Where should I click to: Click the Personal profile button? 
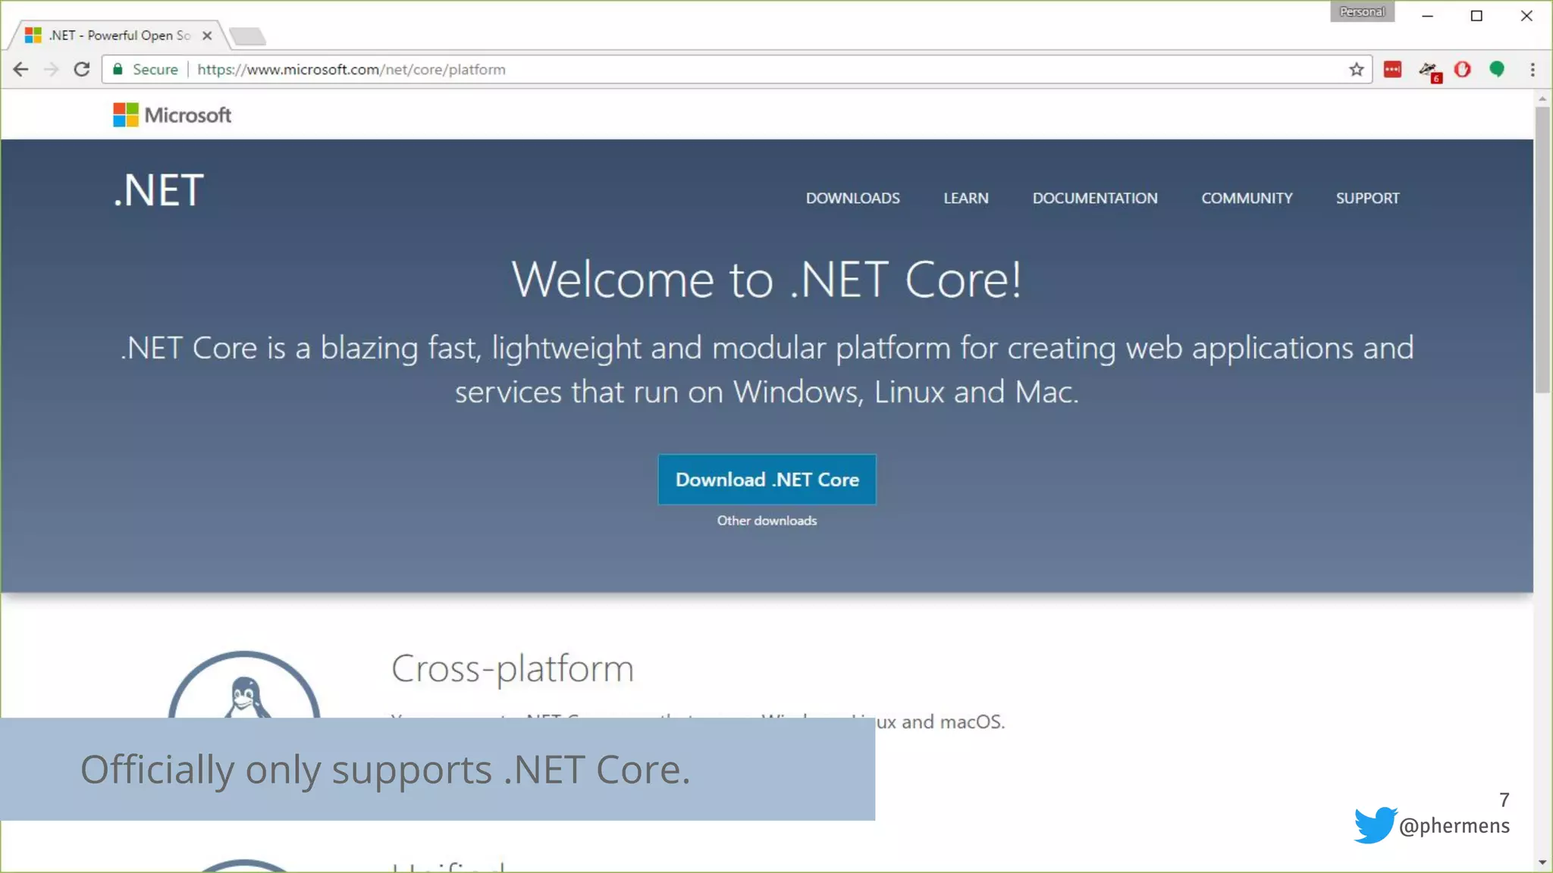click(1362, 11)
